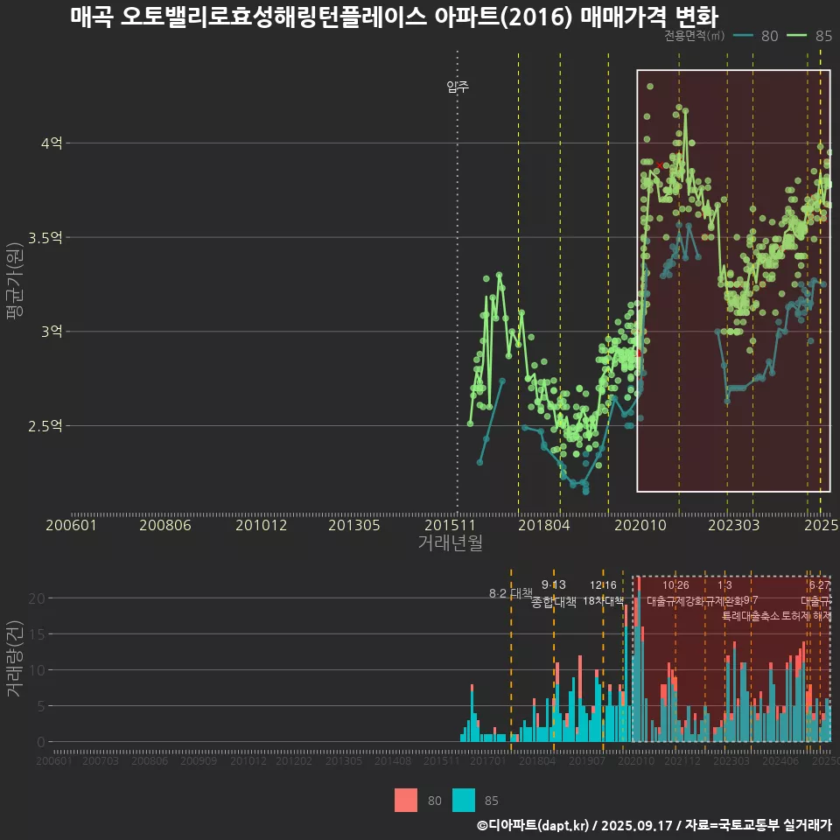This screenshot has height=840, width=840.
Task: Click the 평균가(원) axis title
Action: 15,281
